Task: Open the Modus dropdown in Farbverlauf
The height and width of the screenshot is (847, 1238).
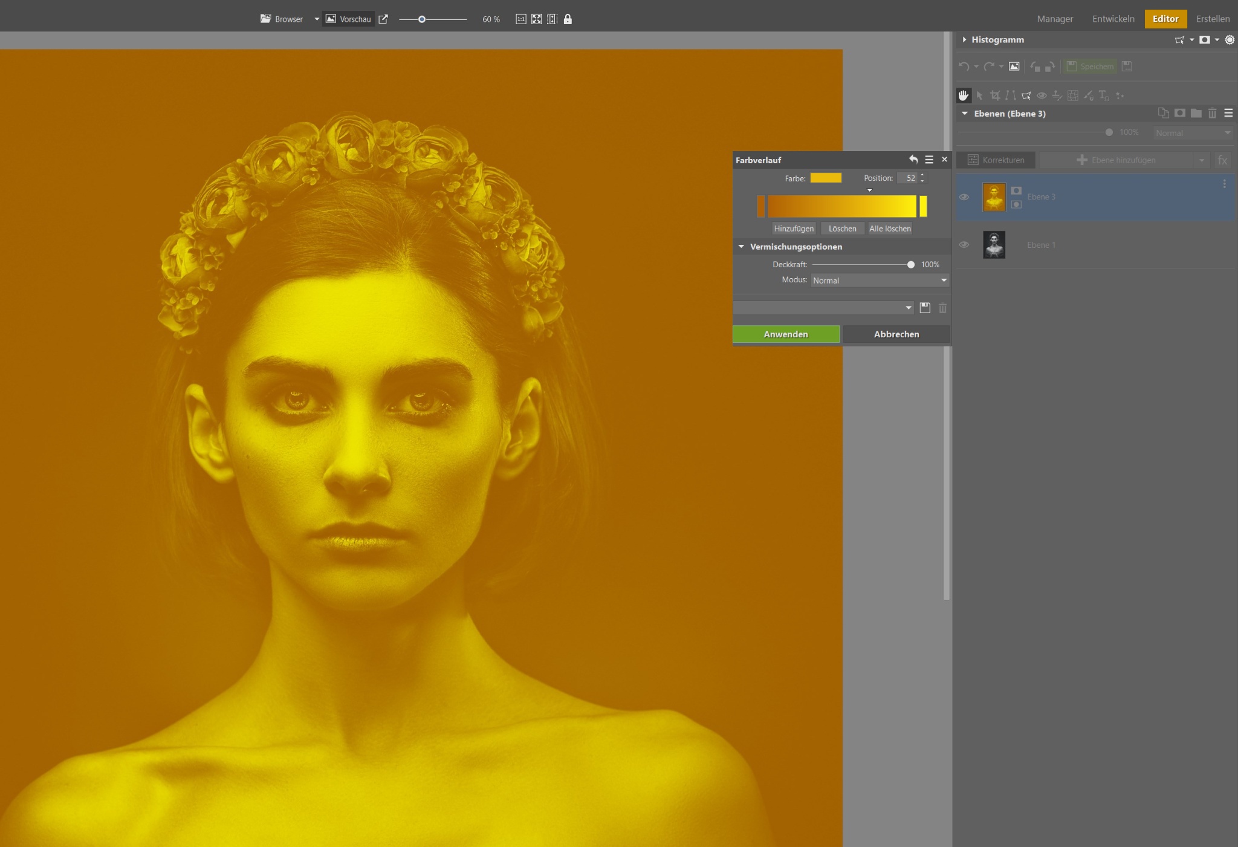Action: click(880, 281)
